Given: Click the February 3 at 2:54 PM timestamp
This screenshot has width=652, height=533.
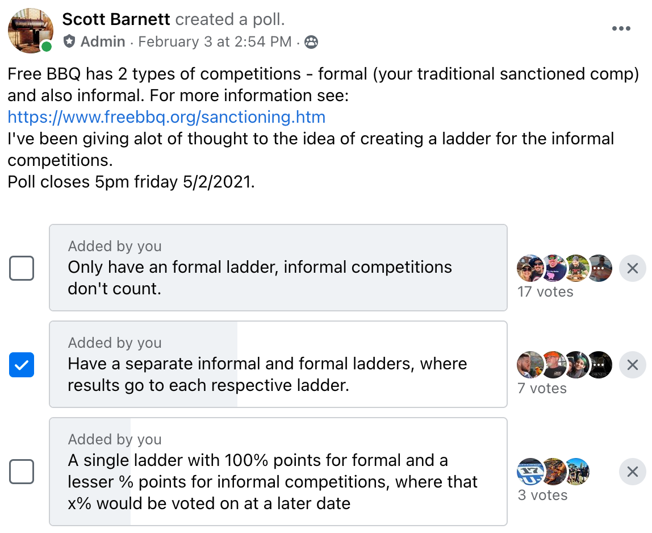Looking at the screenshot, I should (215, 41).
